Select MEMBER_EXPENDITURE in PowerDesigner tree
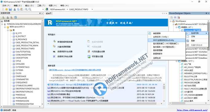Image resolution: width=210 pixels, height=112 pixels. click(196, 74)
